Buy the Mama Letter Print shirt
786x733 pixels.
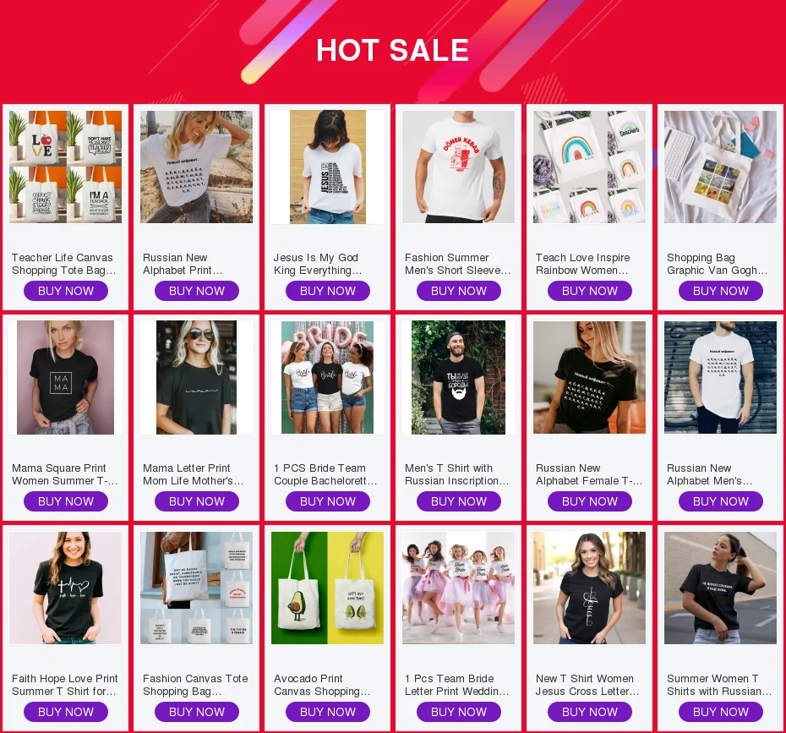pyautogui.click(x=196, y=501)
